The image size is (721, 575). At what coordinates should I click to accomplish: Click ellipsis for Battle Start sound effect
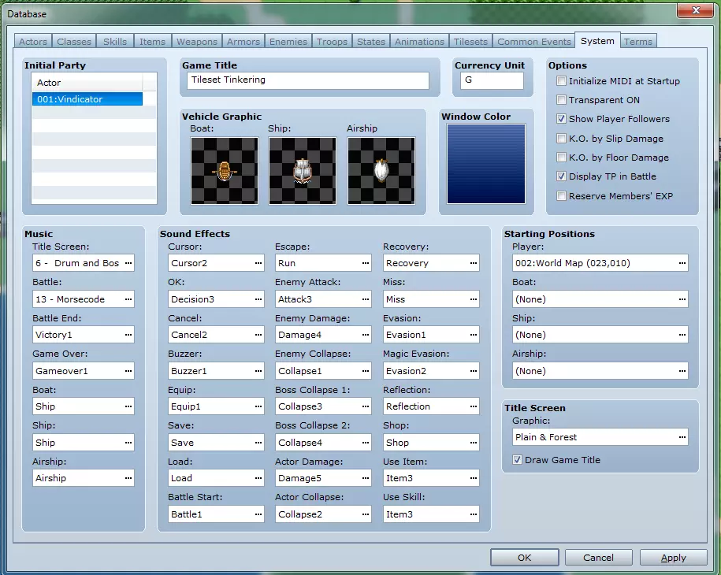coord(258,514)
